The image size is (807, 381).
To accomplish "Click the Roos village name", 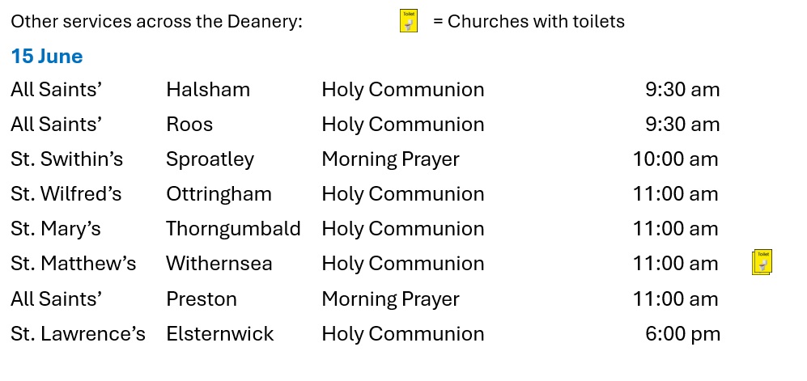I will [x=189, y=125].
